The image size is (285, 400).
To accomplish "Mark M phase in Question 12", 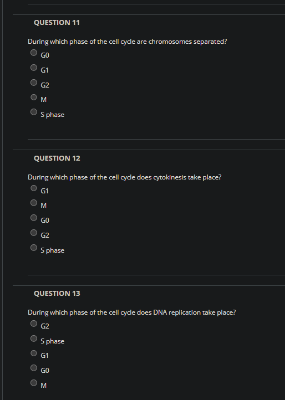I will pos(34,203).
